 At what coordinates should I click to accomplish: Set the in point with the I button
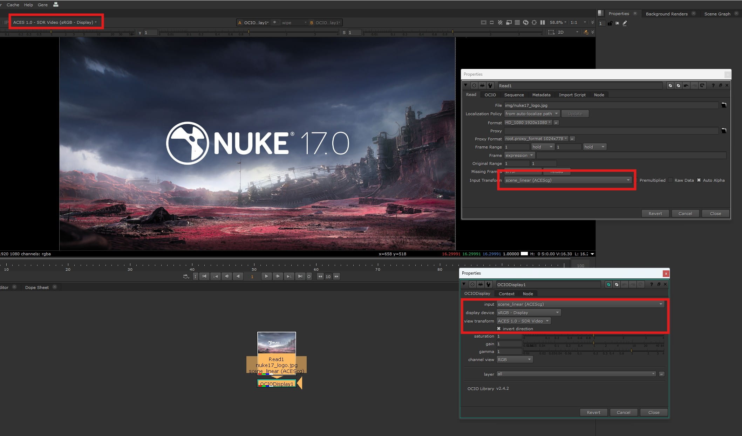click(195, 276)
